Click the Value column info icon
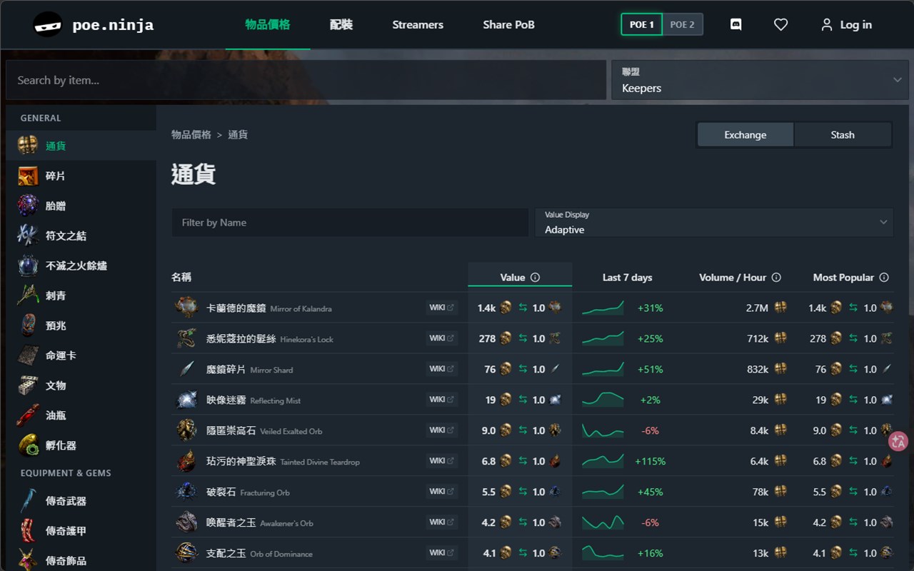This screenshot has height=571, width=914. coord(536,278)
